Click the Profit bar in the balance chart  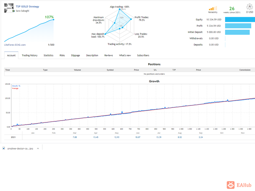coord(238,26)
